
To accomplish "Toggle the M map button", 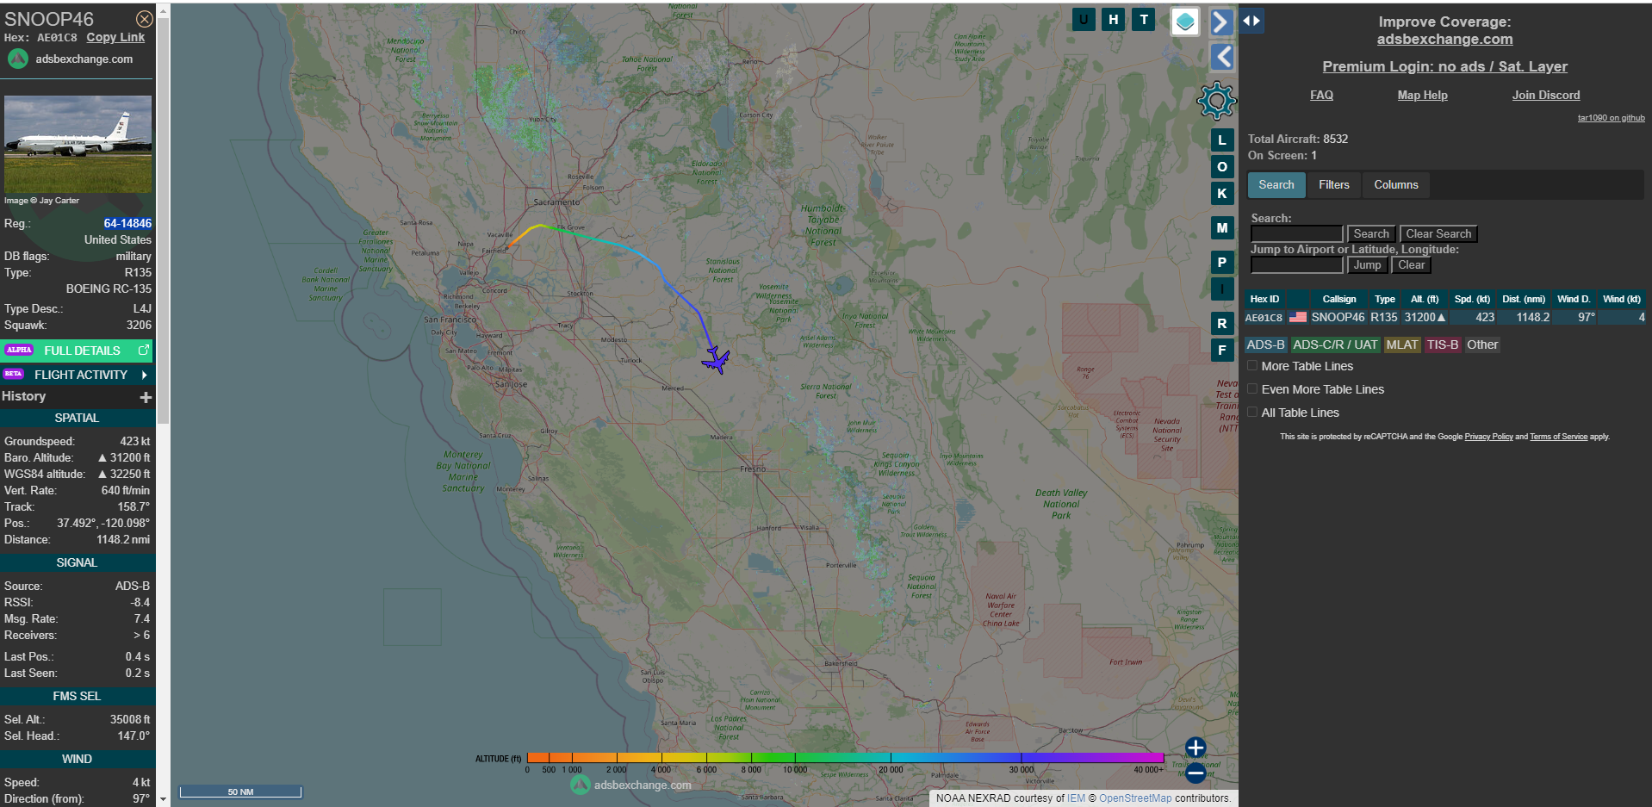I will coord(1221,227).
